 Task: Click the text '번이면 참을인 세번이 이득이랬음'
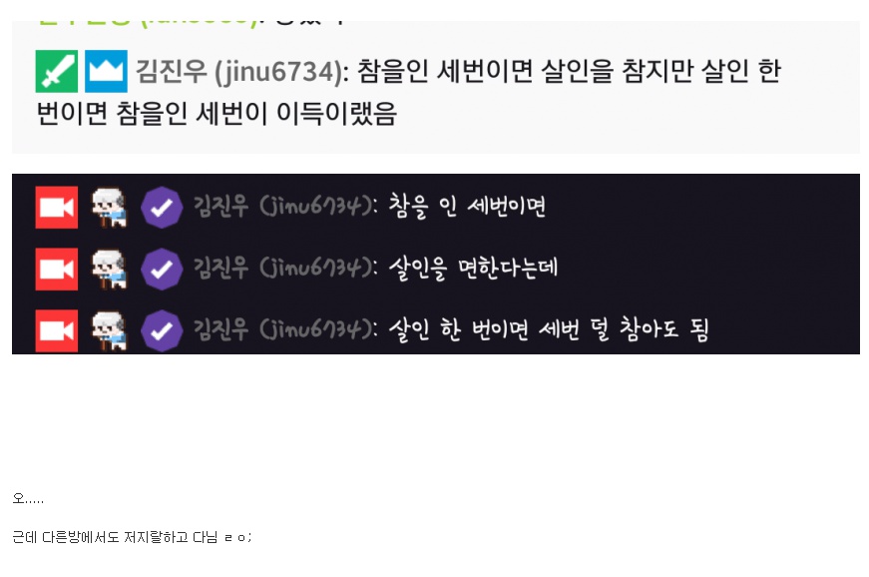tap(217, 114)
